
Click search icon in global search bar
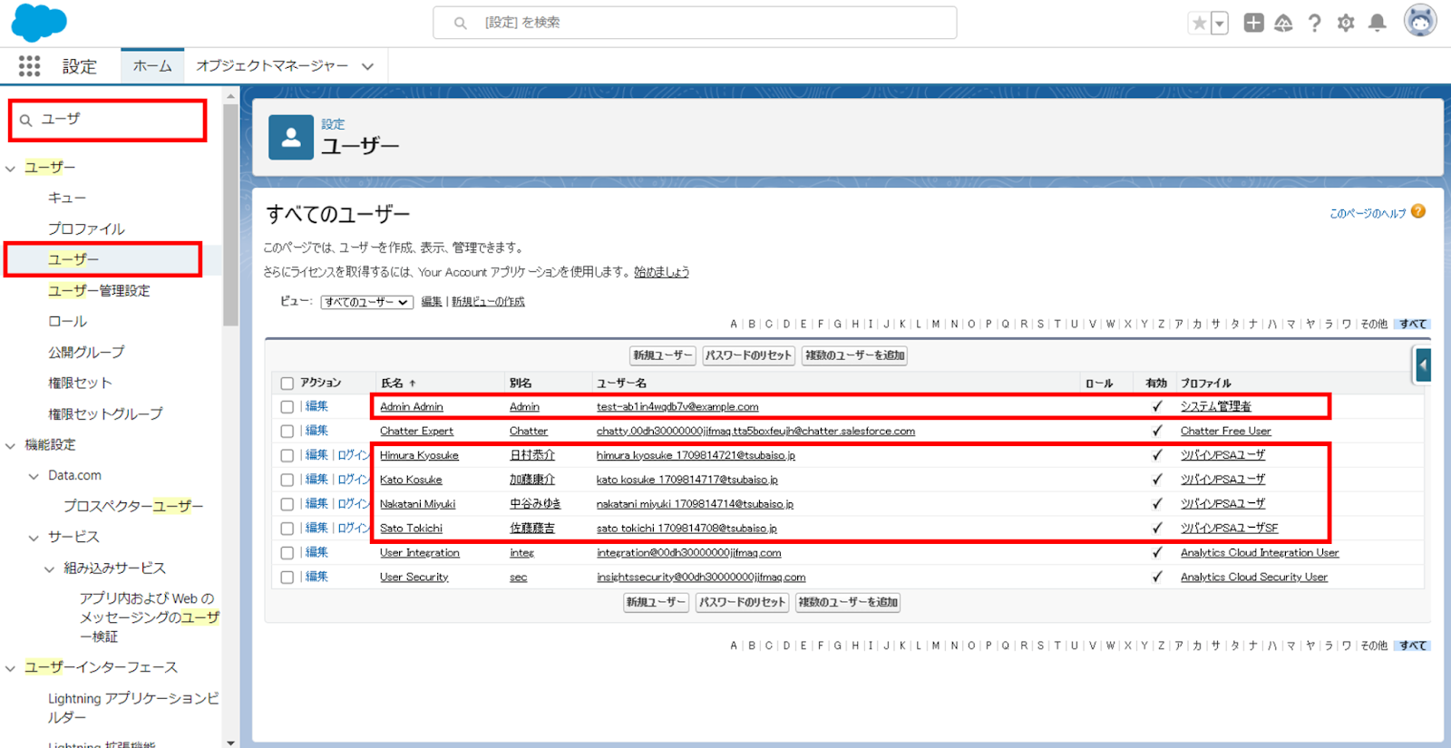pyautogui.click(x=461, y=23)
